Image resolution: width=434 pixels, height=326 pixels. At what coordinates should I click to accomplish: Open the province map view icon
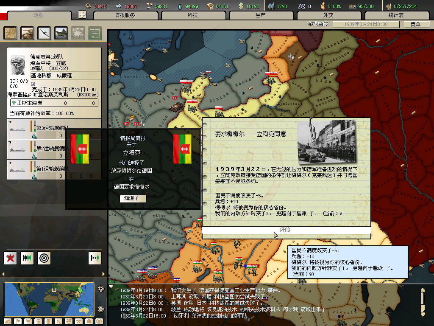coord(10,33)
